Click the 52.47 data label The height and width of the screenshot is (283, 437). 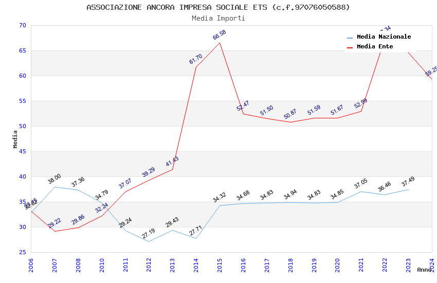coord(243,106)
